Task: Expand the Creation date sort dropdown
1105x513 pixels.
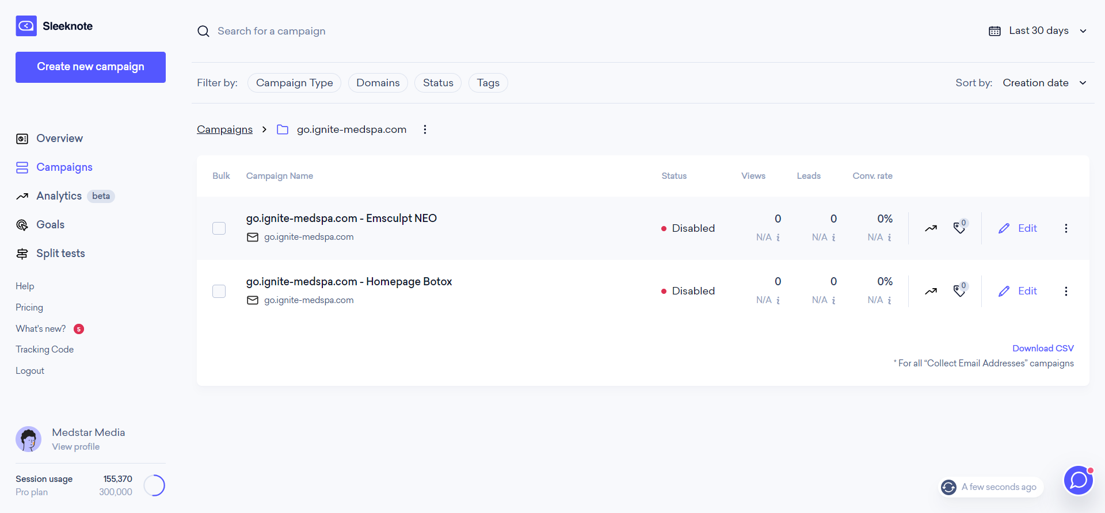Action: [x=1045, y=83]
